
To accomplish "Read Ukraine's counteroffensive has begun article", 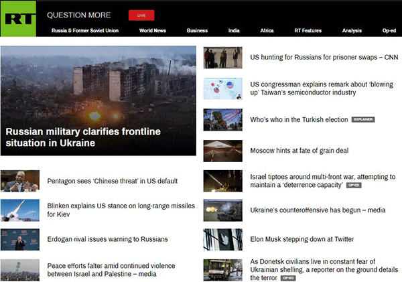I will pyautogui.click(x=318, y=210).
